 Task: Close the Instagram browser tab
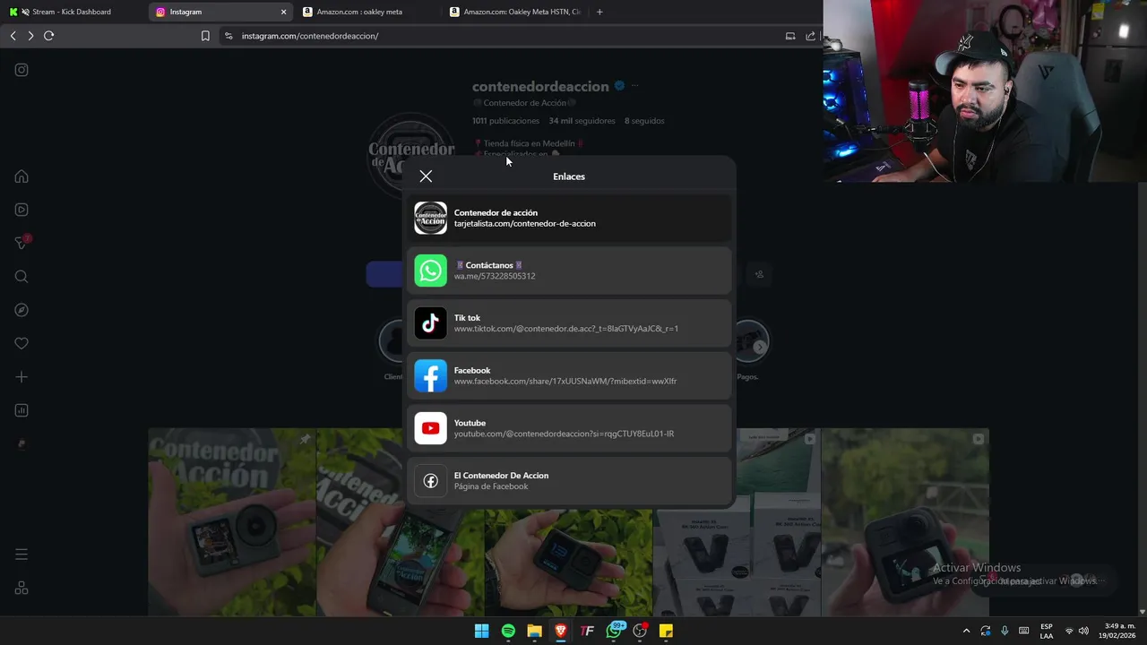pyautogui.click(x=284, y=12)
